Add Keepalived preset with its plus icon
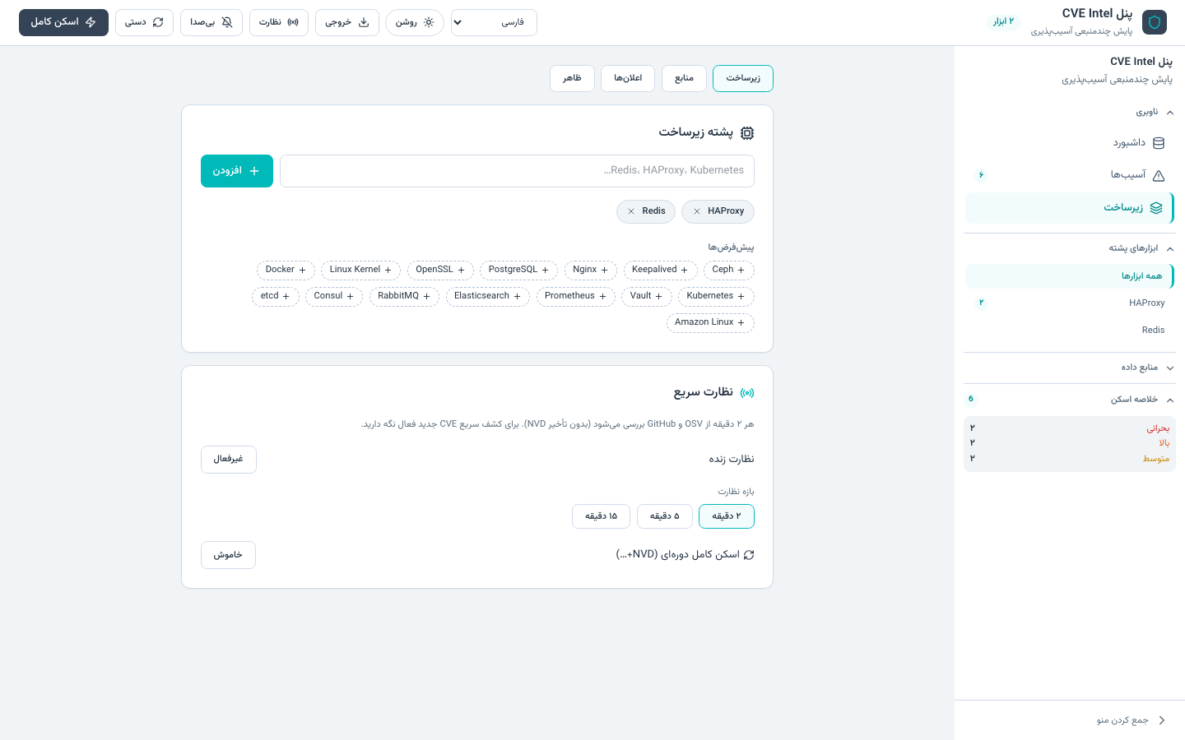 click(684, 270)
